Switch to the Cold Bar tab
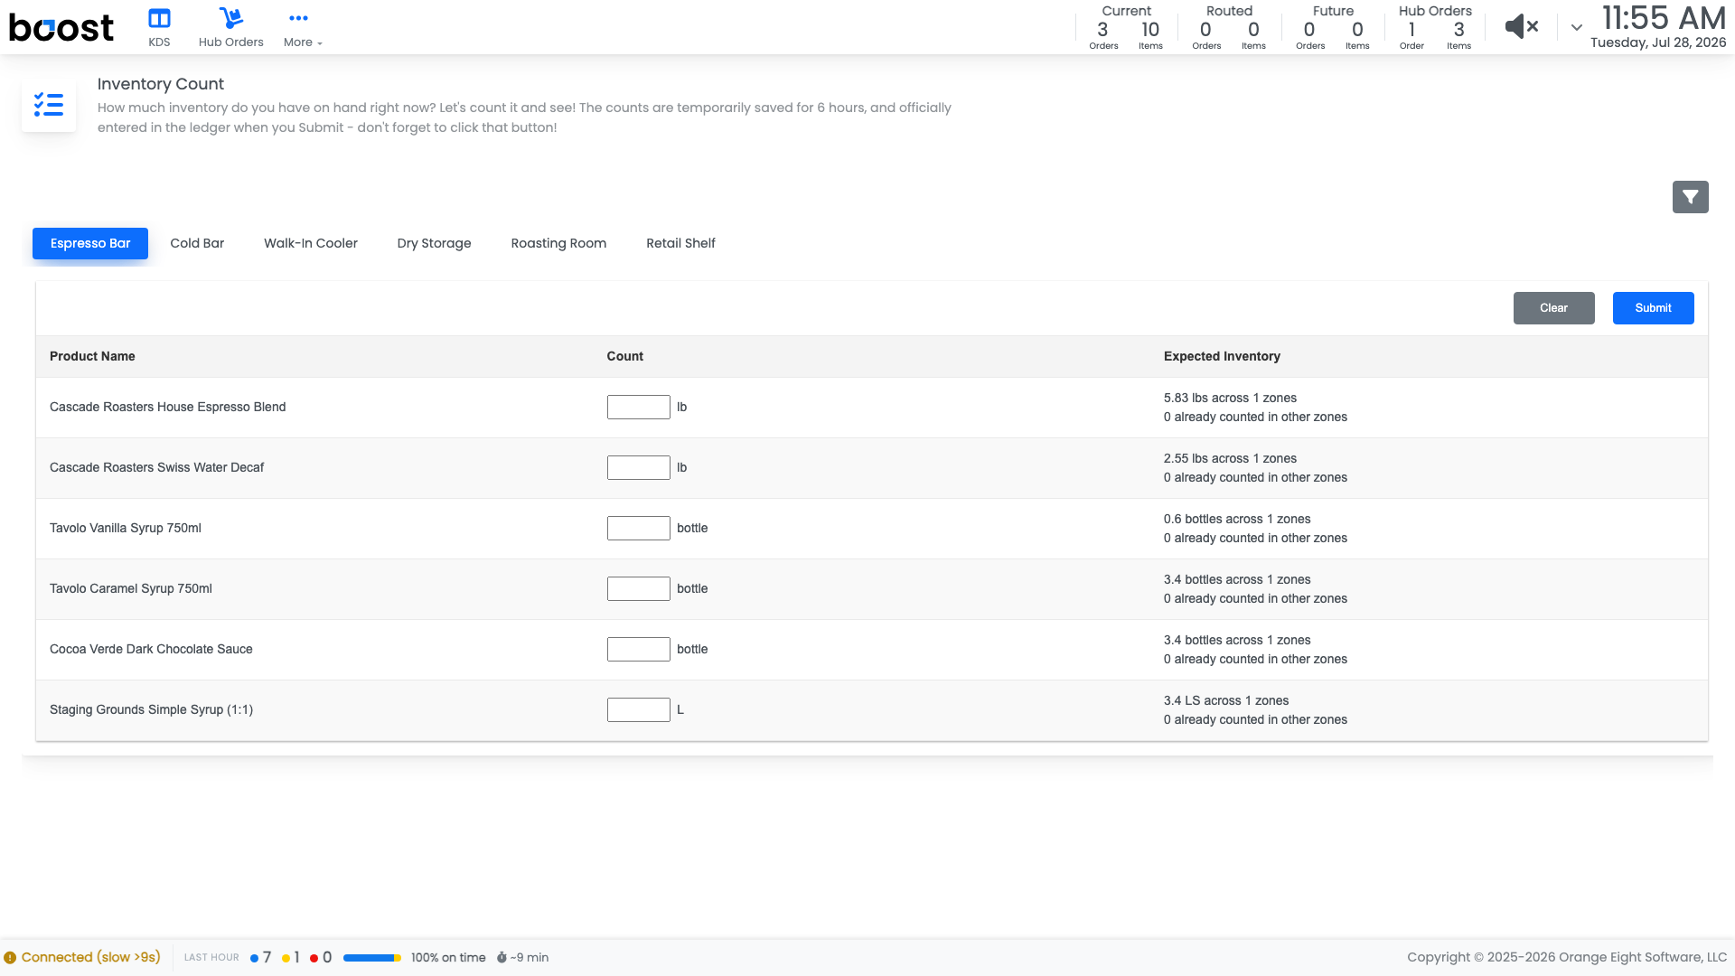The width and height of the screenshot is (1735, 976). click(197, 243)
